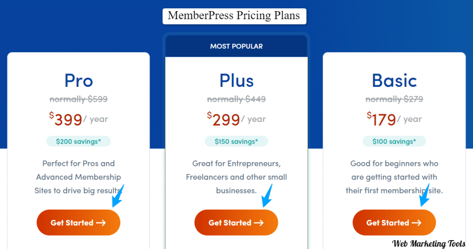Click the MemberPress Pricing Plans title
Screen dimensions: 473x249
[x=234, y=16]
